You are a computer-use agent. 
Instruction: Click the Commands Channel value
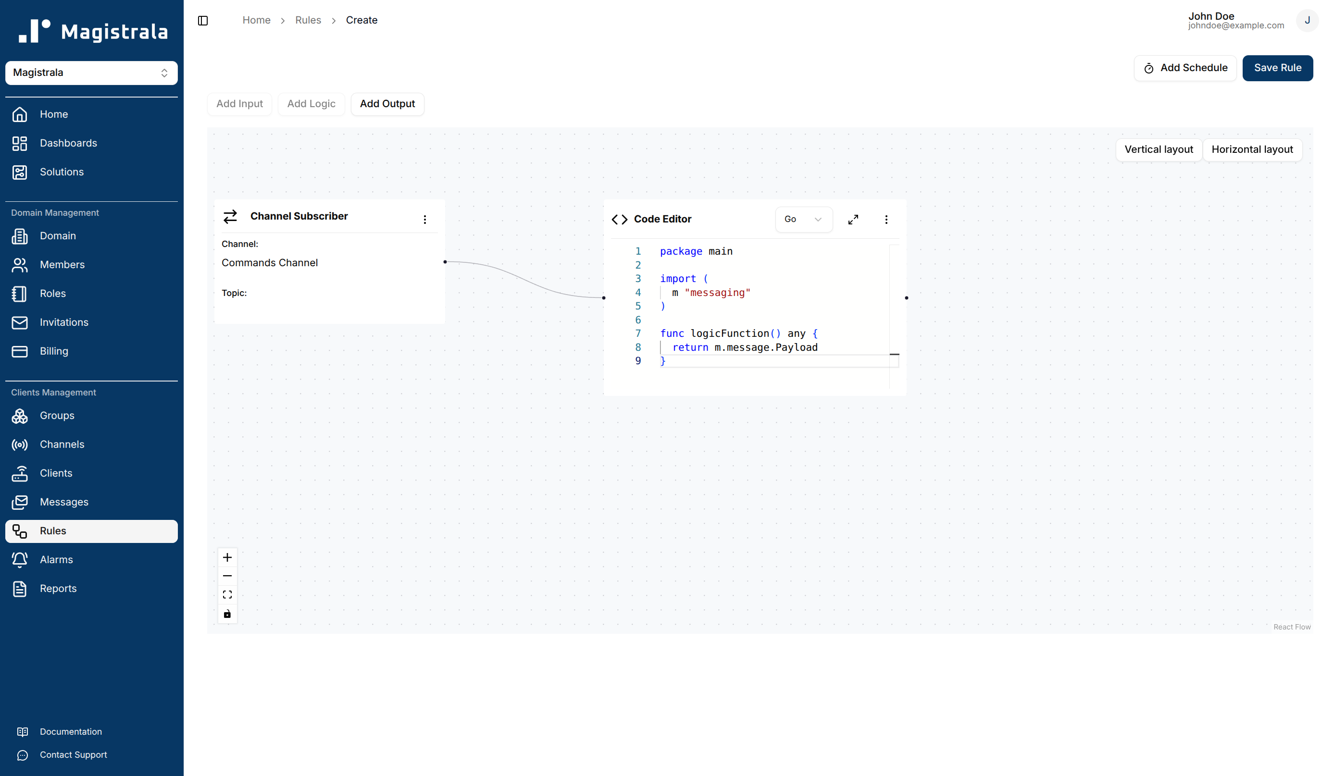click(x=270, y=263)
